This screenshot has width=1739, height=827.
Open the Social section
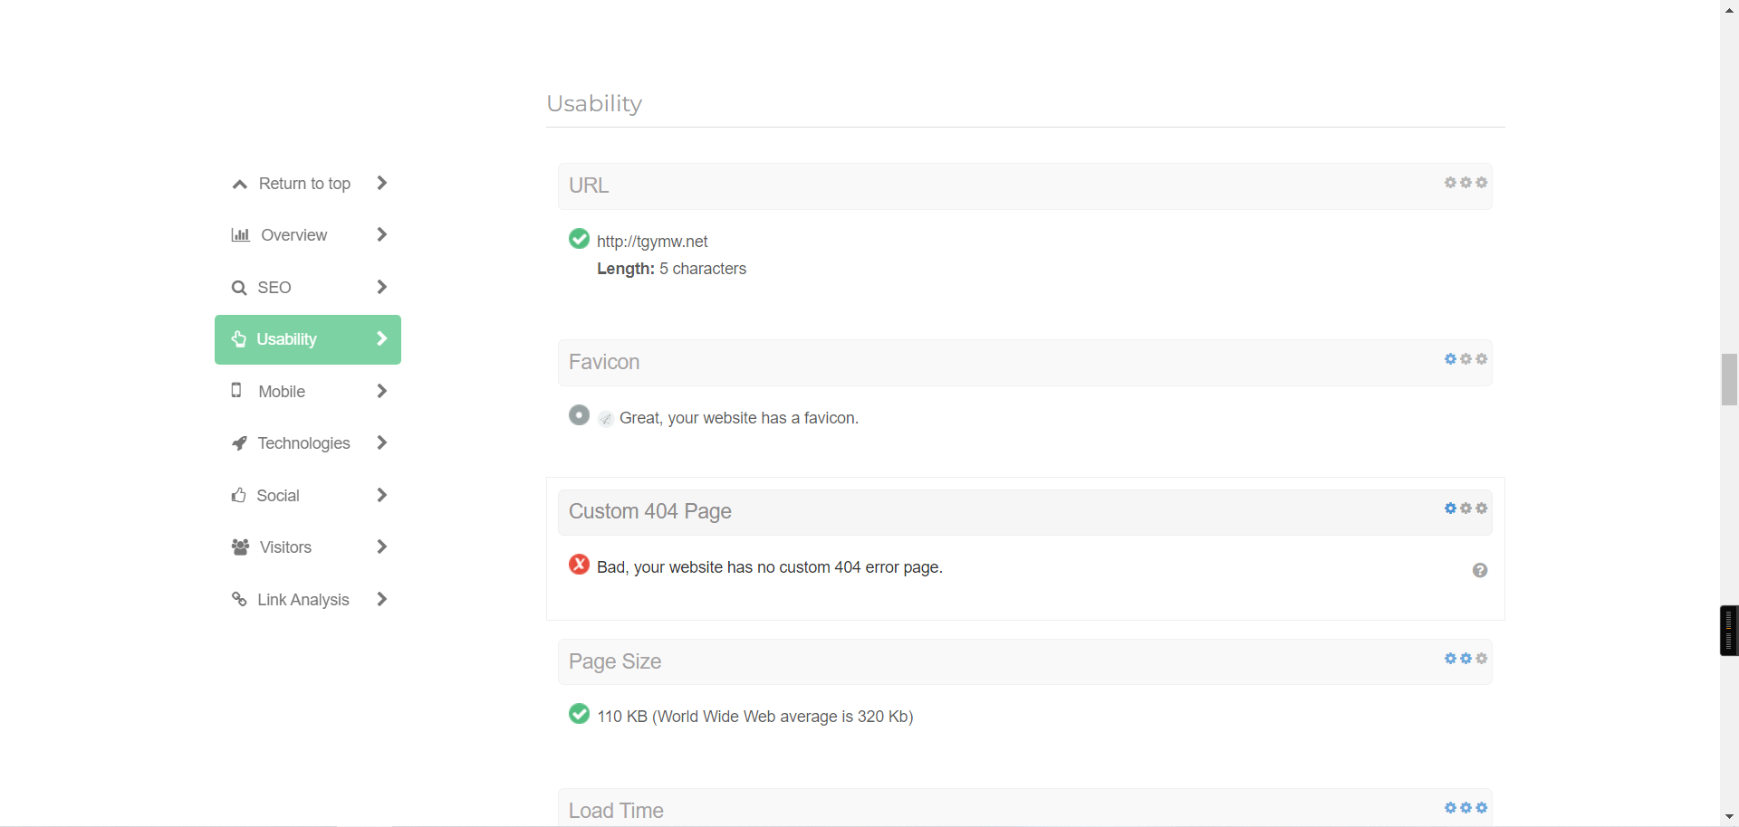click(277, 496)
